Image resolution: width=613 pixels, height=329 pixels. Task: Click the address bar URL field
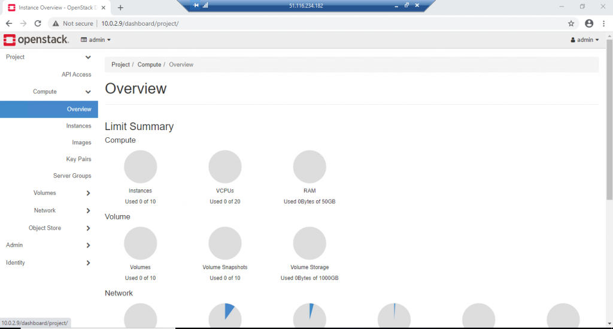pyautogui.click(x=299, y=23)
